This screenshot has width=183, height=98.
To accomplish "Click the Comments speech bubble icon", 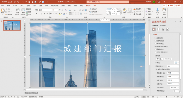I will pyautogui.click(x=164, y=5).
